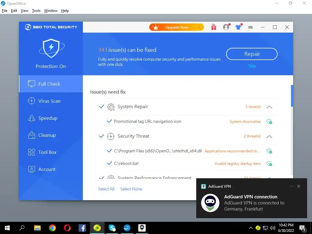
Task: Click the Repair button
Action: click(x=252, y=54)
